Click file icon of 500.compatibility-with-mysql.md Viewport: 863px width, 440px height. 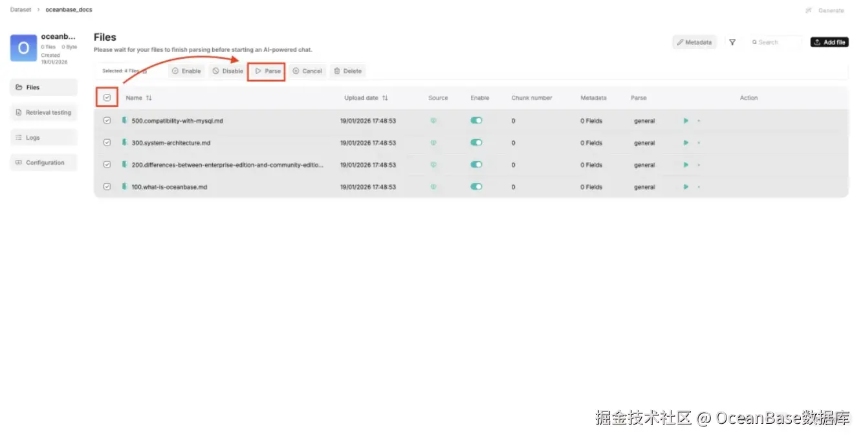tap(124, 120)
